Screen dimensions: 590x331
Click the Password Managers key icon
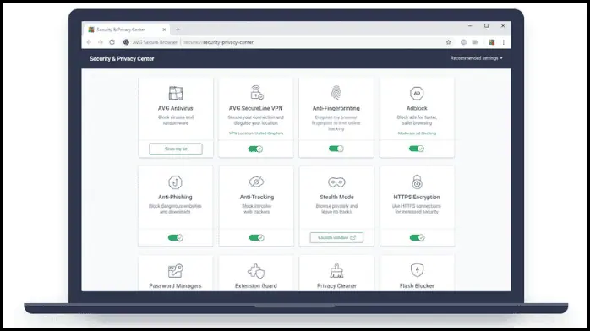pos(175,271)
